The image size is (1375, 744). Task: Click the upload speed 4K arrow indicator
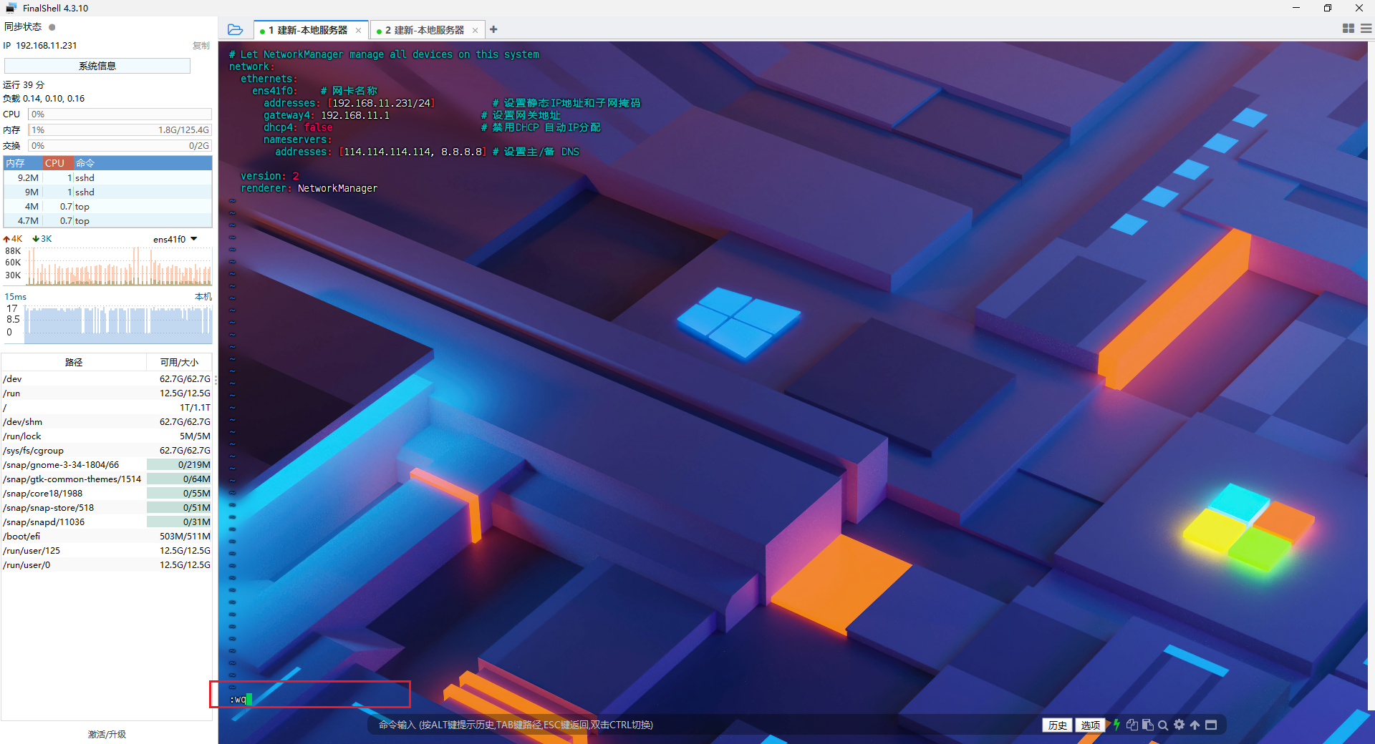(13, 239)
